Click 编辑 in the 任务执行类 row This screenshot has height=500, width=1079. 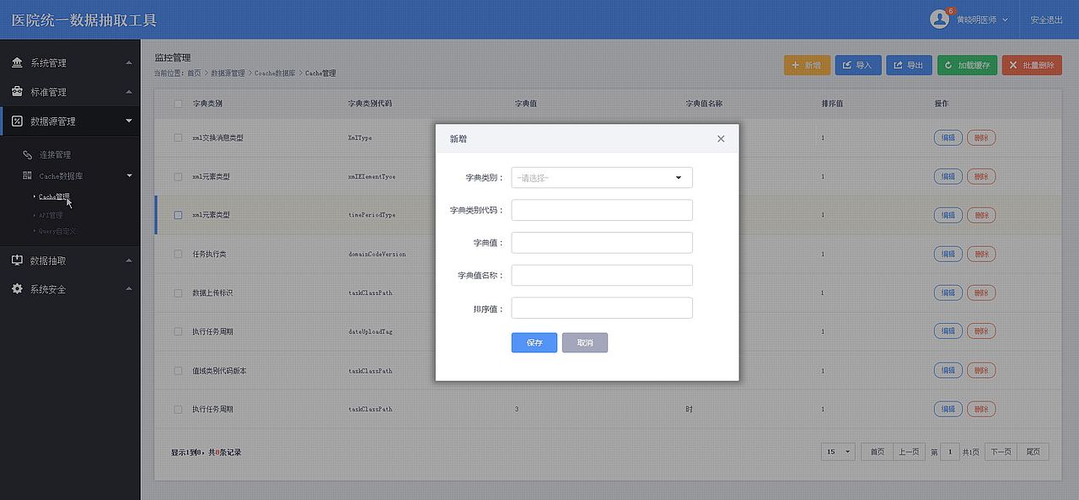pyautogui.click(x=948, y=254)
